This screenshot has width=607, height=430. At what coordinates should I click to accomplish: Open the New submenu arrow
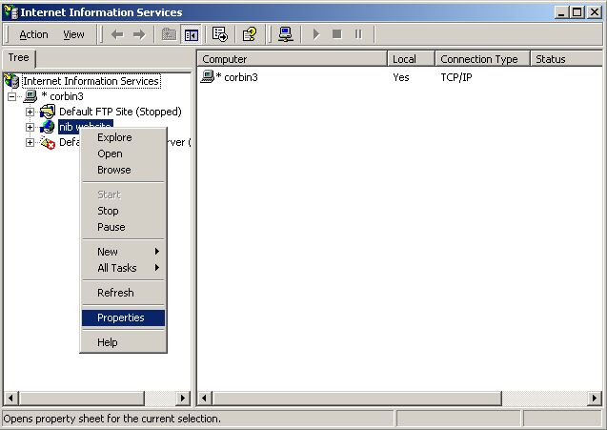pyautogui.click(x=157, y=252)
